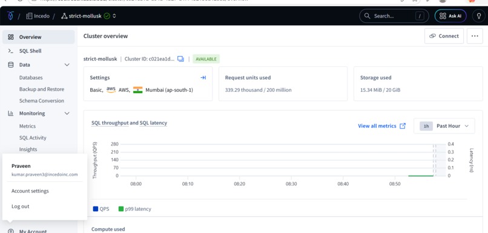Click the My Account sidebar icon

click(11, 231)
